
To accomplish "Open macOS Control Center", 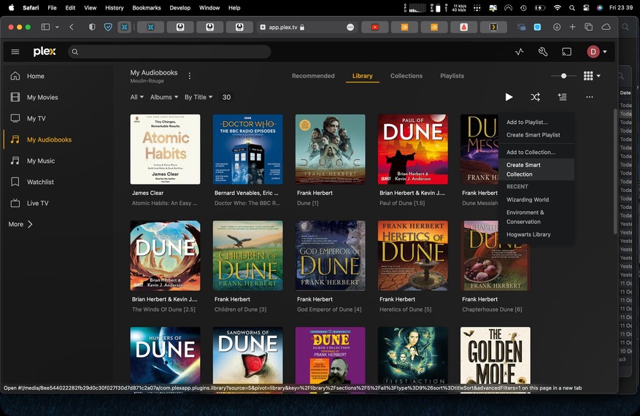I will click(x=586, y=8).
